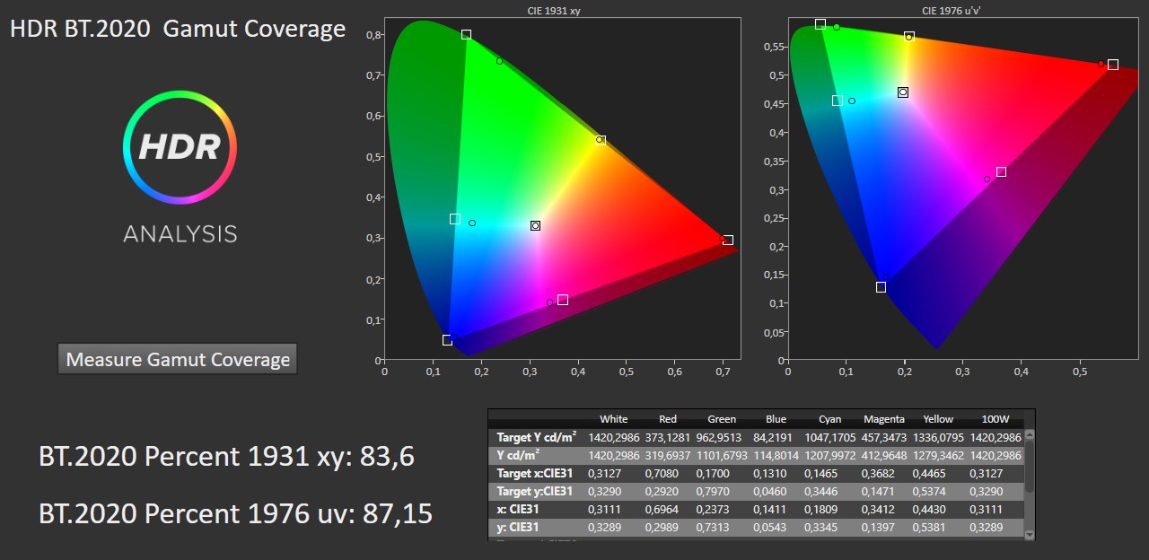
Task: Select the Target Y cd/m² row header
Action: tap(537, 437)
